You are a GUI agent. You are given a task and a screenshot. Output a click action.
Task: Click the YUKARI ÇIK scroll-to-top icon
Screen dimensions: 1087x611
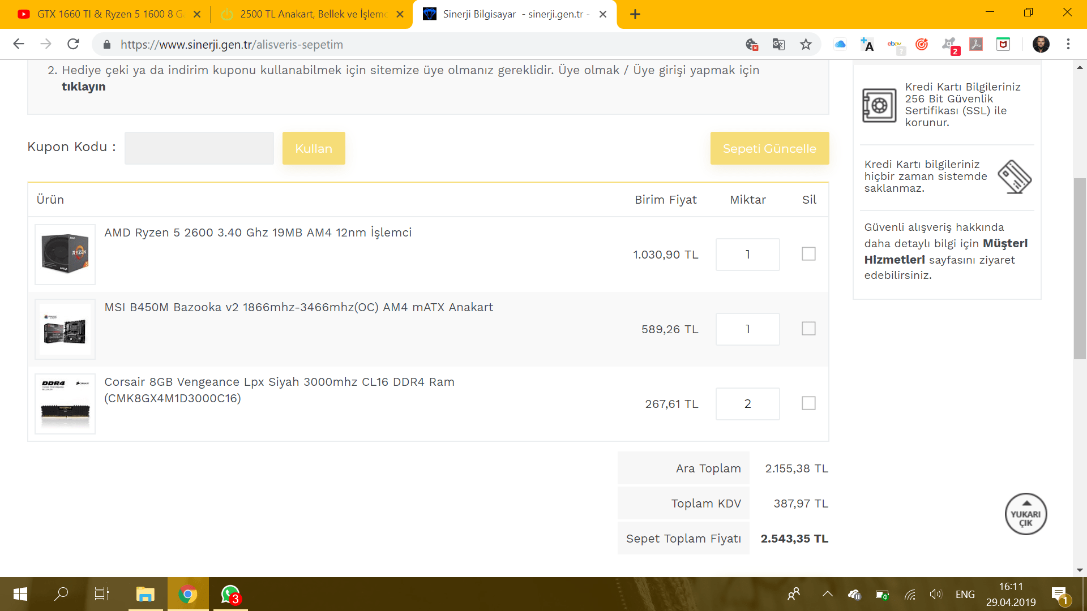point(1025,514)
